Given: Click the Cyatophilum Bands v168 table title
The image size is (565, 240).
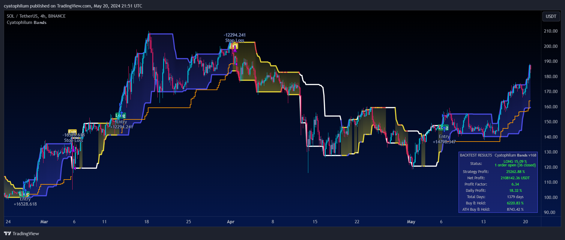Looking at the screenshot, I should [516, 155].
